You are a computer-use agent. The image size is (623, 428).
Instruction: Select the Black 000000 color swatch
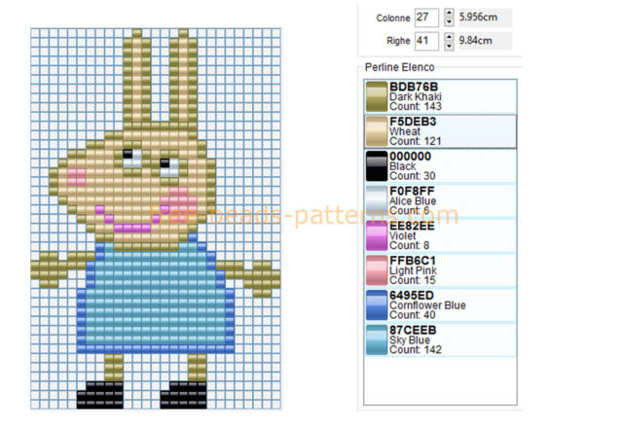[x=377, y=166]
